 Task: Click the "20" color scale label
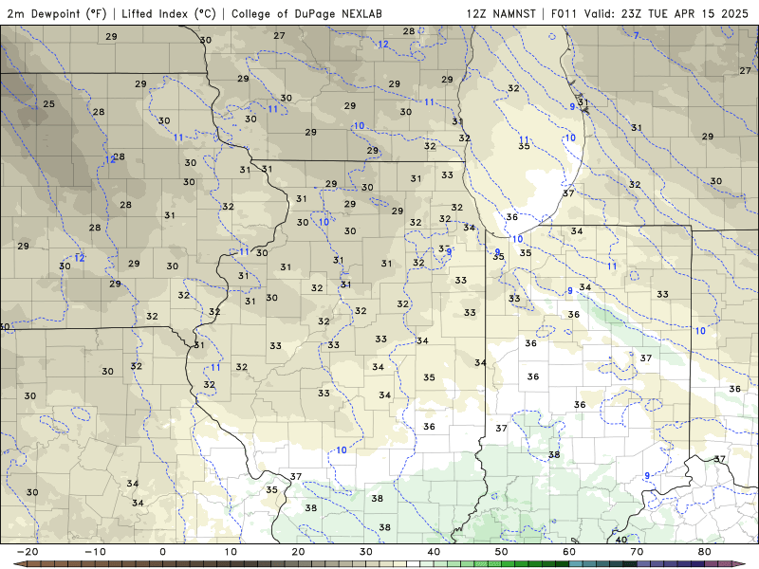click(298, 552)
